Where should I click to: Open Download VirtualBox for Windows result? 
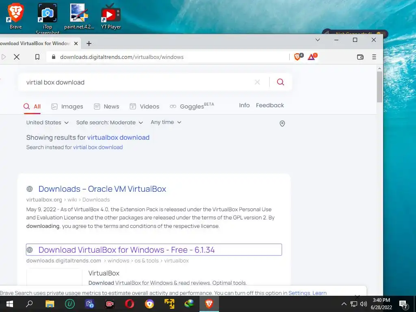pos(127,250)
